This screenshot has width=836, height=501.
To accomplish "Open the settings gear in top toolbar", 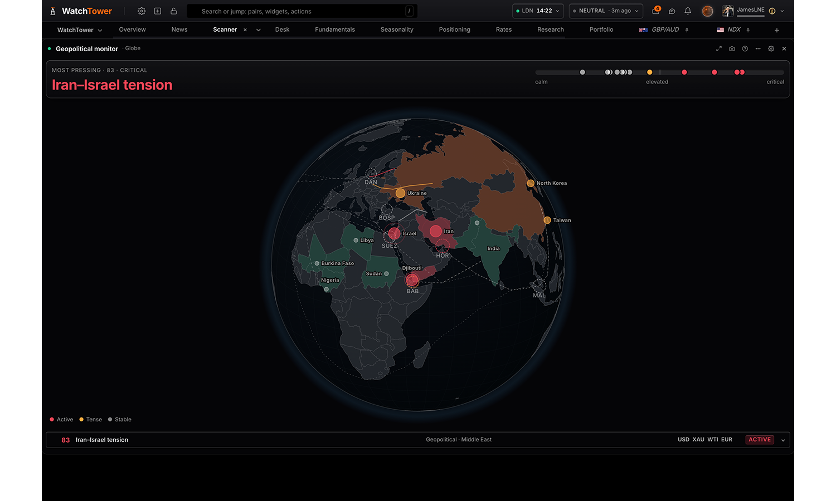I will click(x=142, y=11).
